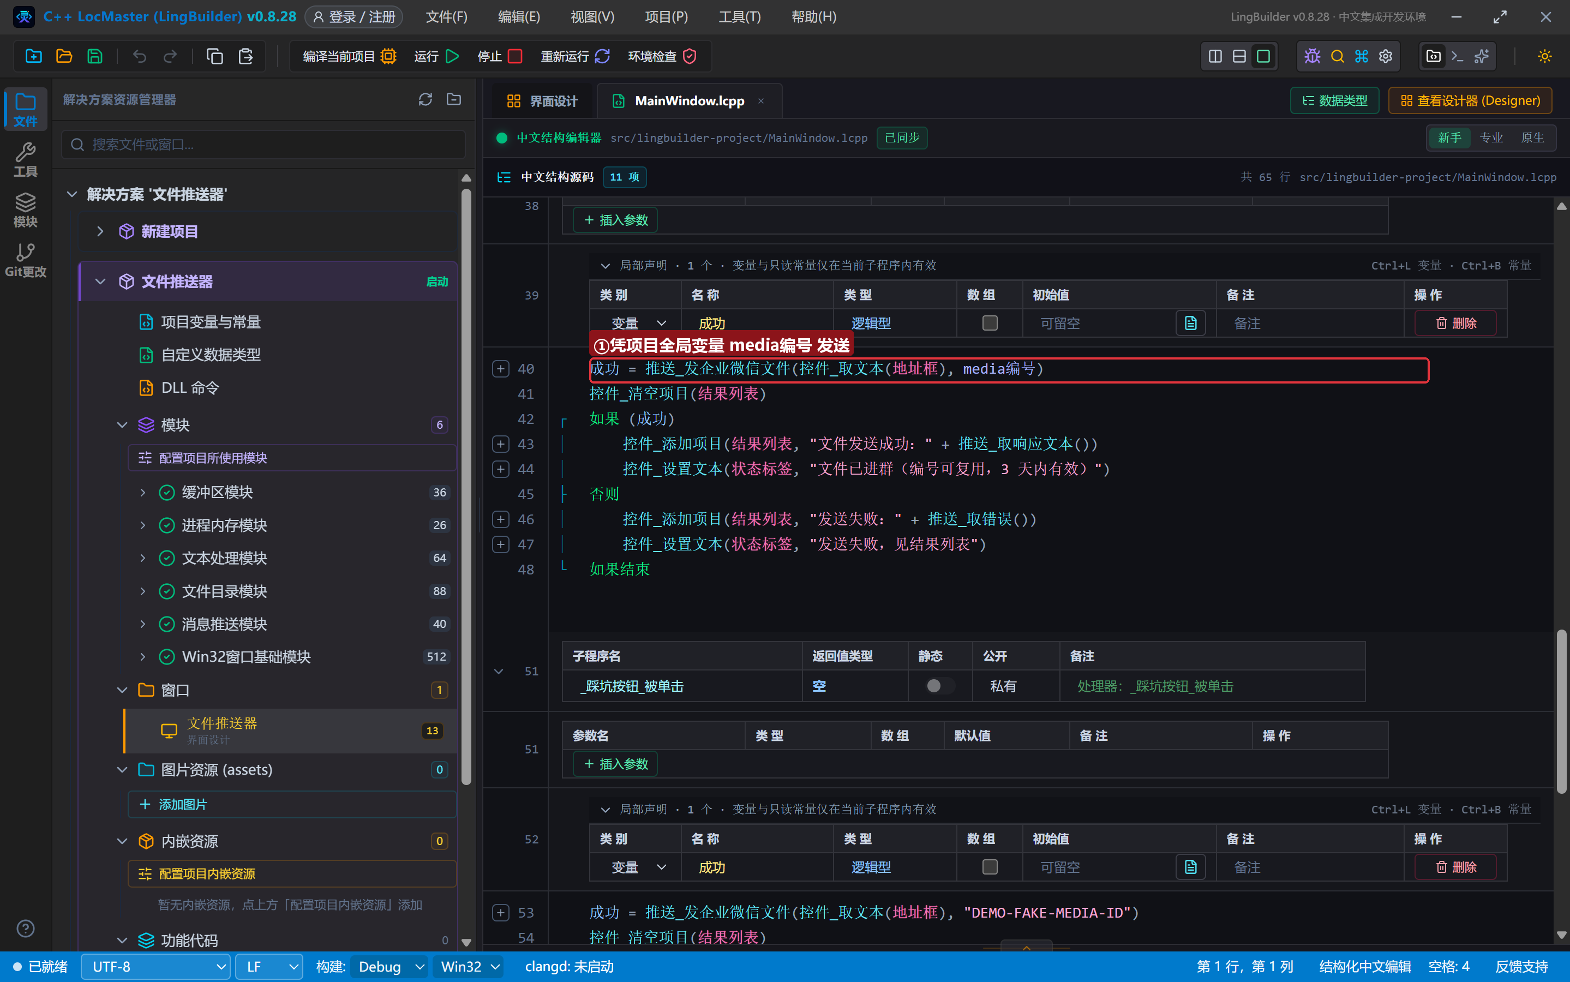Click the save icon in the toolbar
The image size is (1570, 982).
(95, 56)
